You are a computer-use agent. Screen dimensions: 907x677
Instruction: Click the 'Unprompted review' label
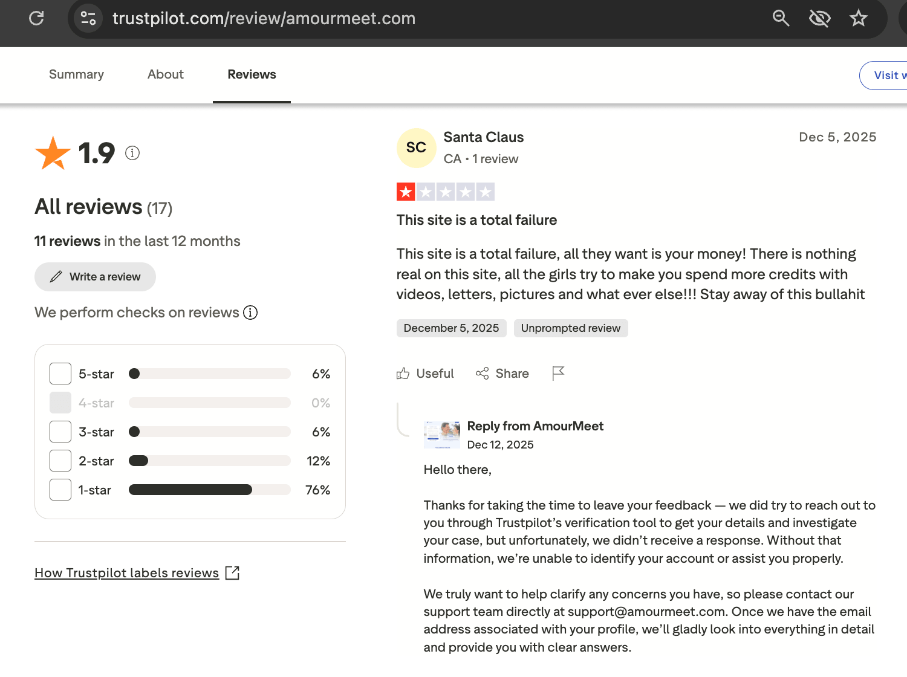(571, 328)
